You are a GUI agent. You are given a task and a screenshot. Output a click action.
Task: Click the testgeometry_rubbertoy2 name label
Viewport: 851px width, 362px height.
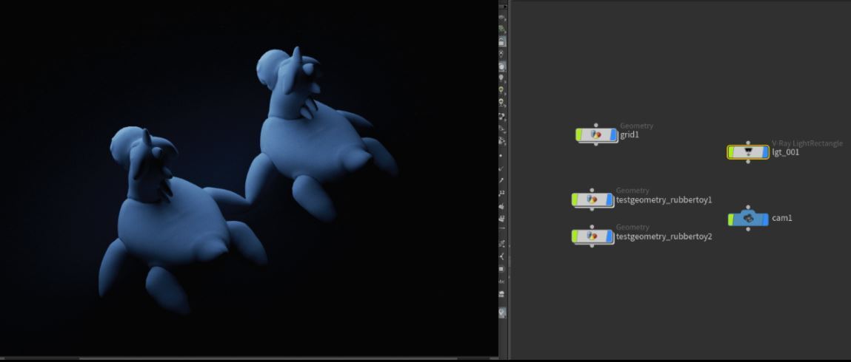pyautogui.click(x=664, y=236)
